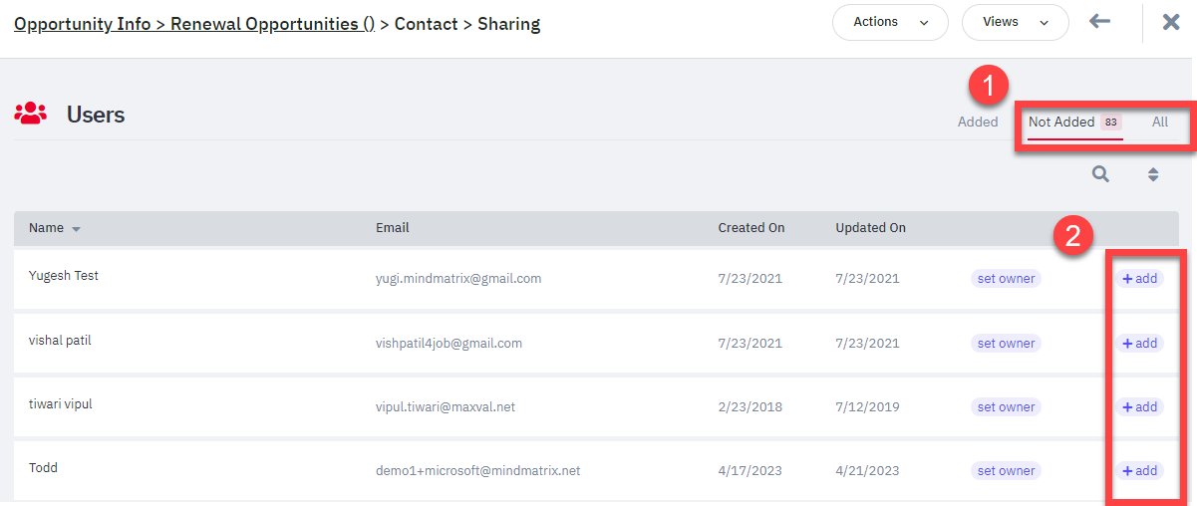Viewport: 1197px width, 506px height.
Task: Sort by Name column arrow
Action: point(76,229)
